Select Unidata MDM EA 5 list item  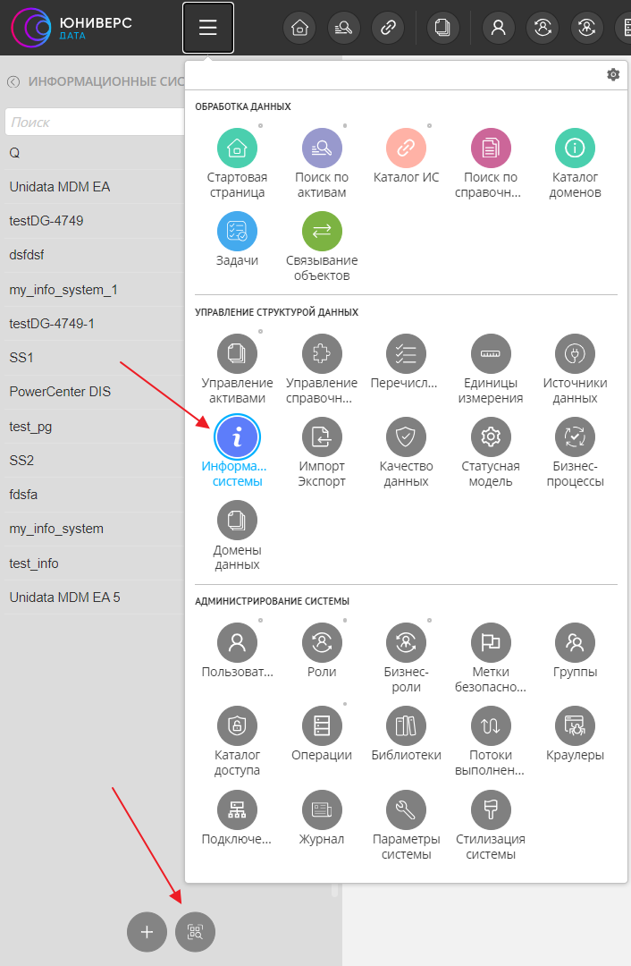(x=64, y=597)
